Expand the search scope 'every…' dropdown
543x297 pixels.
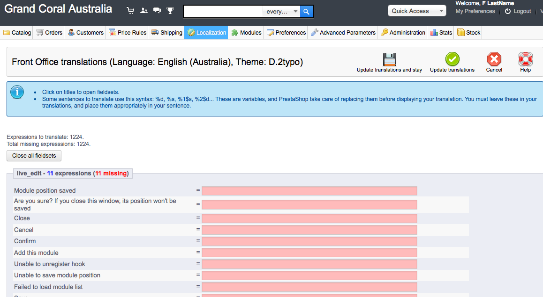pos(282,12)
